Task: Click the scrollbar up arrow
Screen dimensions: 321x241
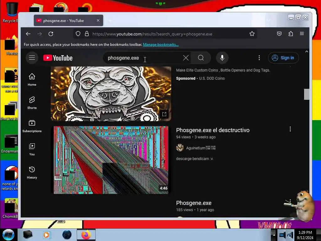Action: [x=307, y=52]
